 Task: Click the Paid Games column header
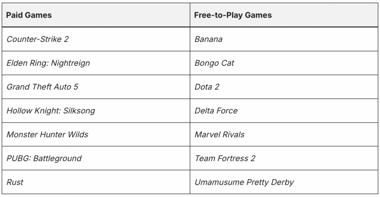(29, 15)
